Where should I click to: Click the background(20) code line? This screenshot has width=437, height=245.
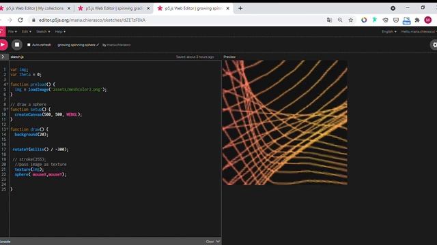[x=31, y=134]
